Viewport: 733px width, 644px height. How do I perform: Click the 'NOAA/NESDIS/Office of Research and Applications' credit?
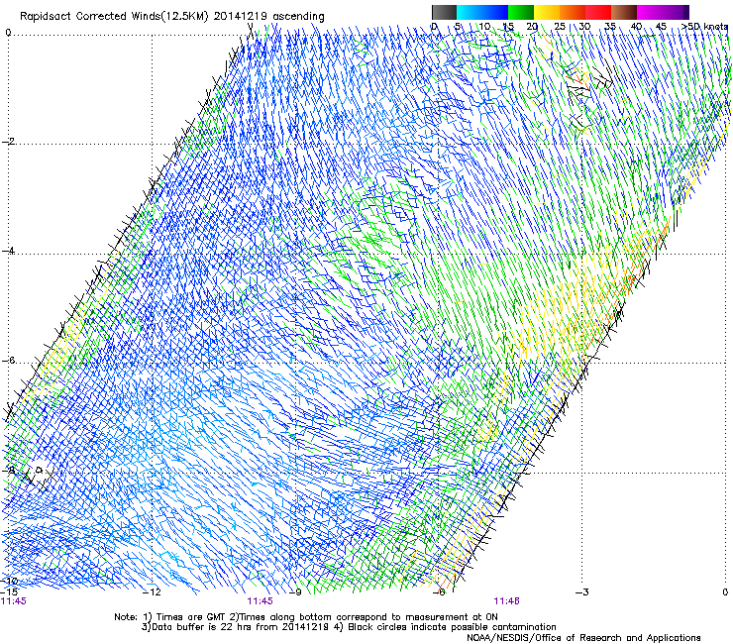(583, 638)
